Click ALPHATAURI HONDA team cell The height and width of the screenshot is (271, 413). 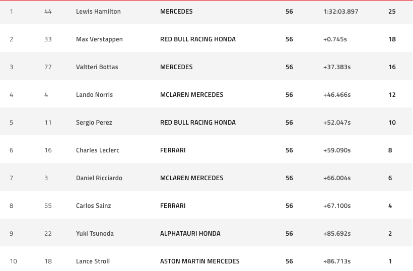click(x=190, y=234)
